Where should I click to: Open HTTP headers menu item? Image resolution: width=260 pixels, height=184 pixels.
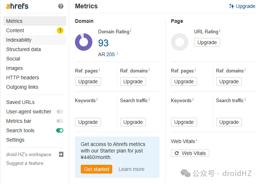point(22,78)
